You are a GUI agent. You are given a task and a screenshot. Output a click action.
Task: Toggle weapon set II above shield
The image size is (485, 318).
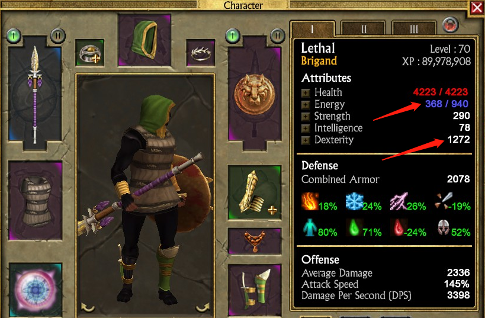click(x=278, y=36)
